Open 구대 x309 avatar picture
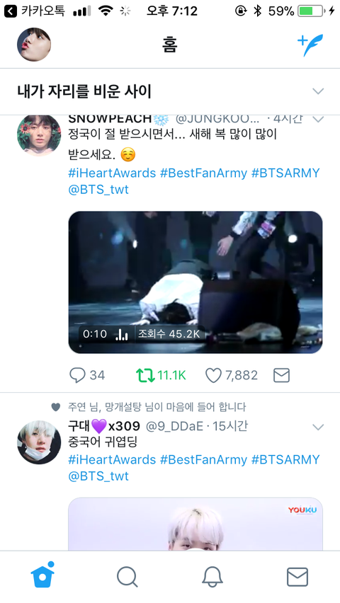Screen dimensions: 340x603 [39, 442]
